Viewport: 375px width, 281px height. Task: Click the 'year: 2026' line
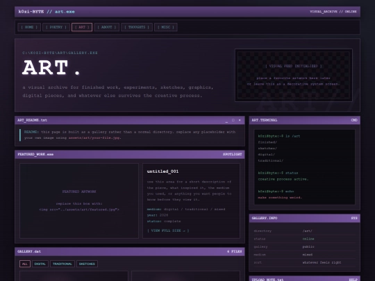click(x=158, y=215)
